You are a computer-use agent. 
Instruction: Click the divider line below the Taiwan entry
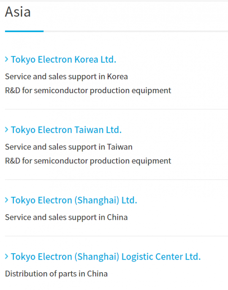point(117,180)
